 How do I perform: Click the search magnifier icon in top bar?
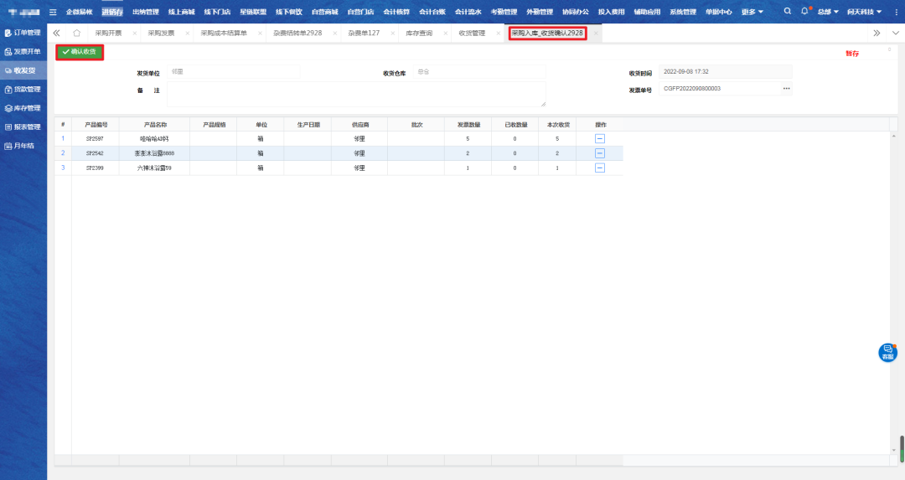coord(787,12)
